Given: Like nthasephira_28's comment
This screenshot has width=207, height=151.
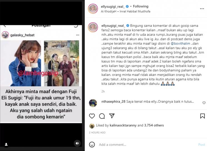Looking at the screenshot, I should [x=204, y=103].
